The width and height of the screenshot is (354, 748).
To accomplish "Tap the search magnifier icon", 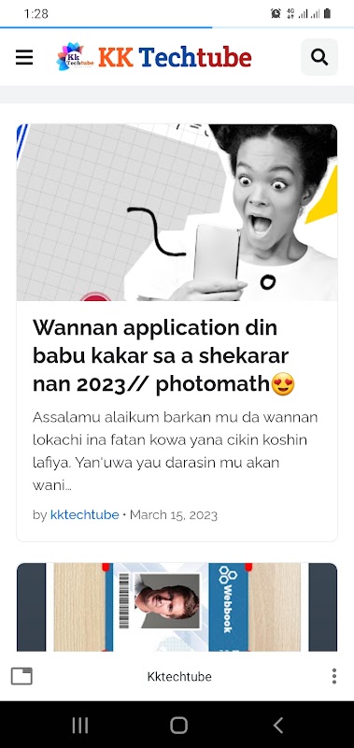I will [x=319, y=57].
